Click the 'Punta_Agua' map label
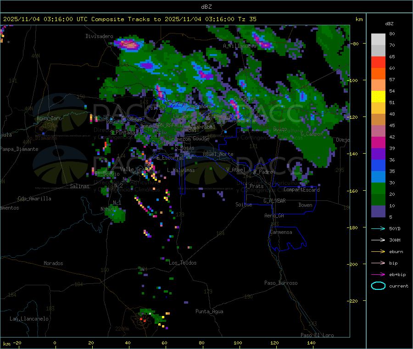Image resolution: width=413 pixels, height=349 pixels. tap(209, 312)
